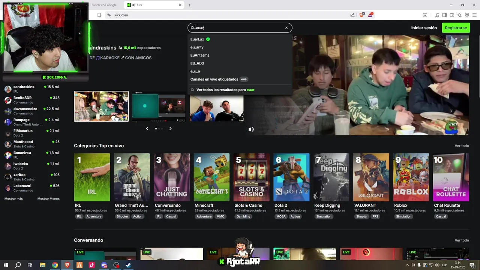Click the green Registrarse button
The image size is (480, 270).
(456, 28)
